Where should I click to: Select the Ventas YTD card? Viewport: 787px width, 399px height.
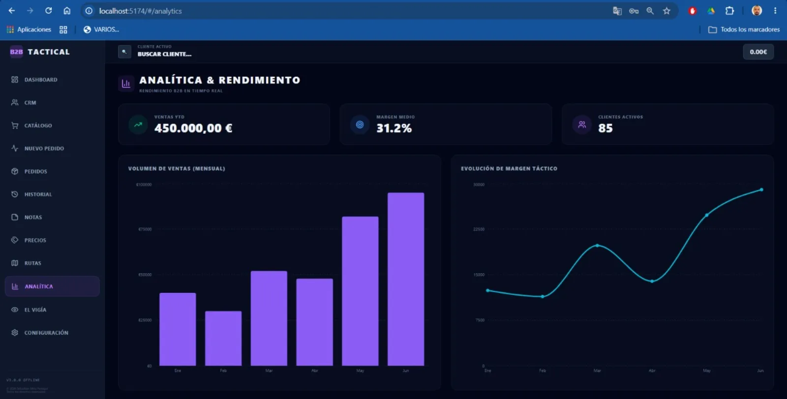pyautogui.click(x=224, y=124)
